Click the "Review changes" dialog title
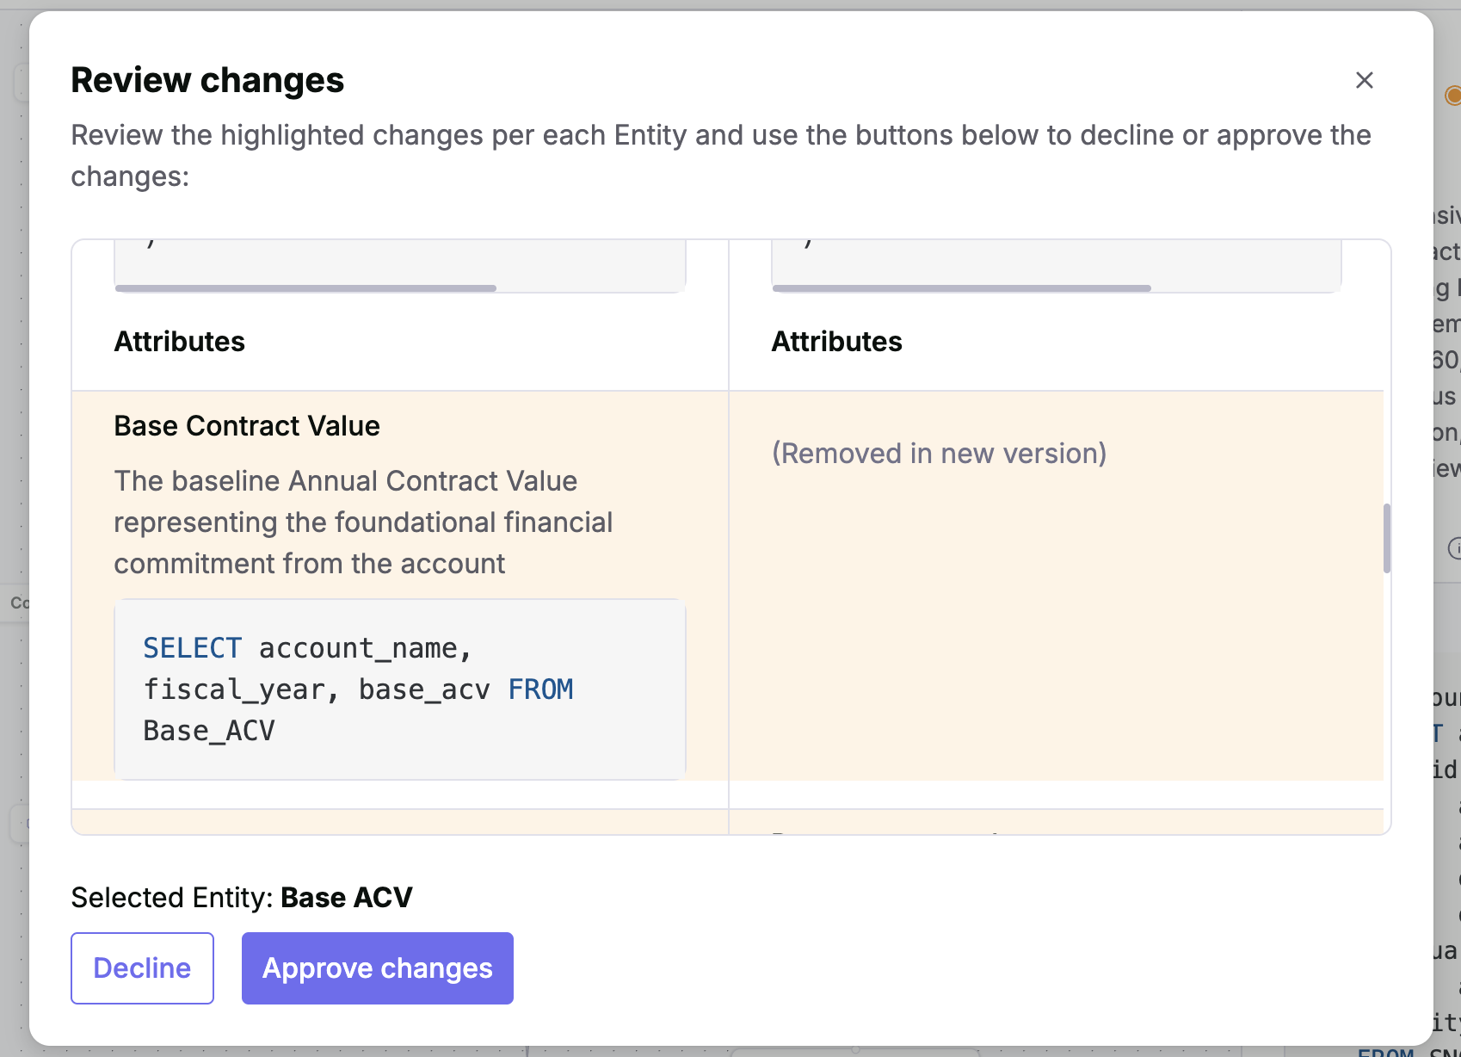 click(207, 80)
